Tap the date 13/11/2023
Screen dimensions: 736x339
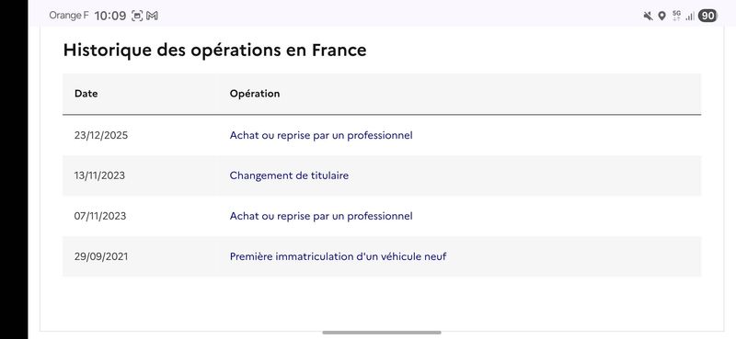tap(99, 175)
